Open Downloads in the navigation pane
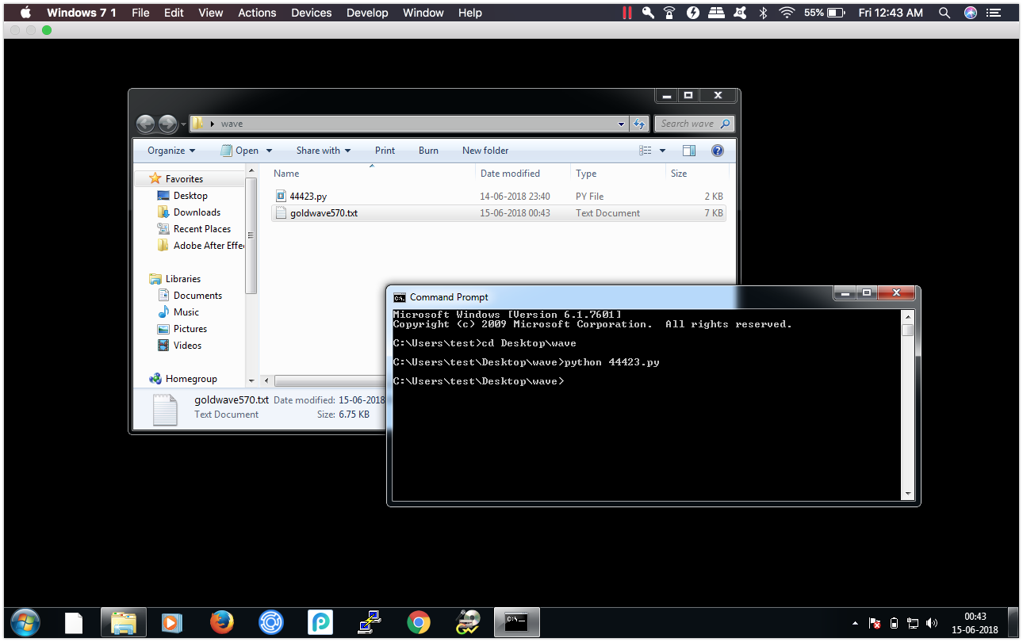 pos(197,212)
